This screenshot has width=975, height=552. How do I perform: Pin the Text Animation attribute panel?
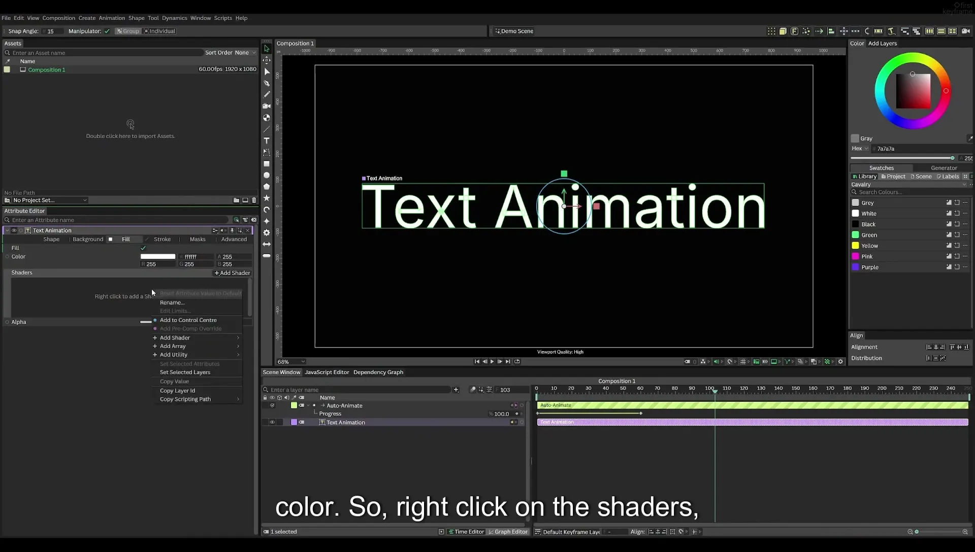pyautogui.click(x=232, y=230)
